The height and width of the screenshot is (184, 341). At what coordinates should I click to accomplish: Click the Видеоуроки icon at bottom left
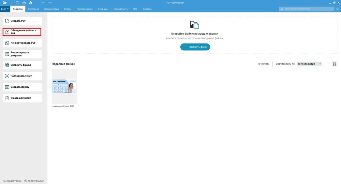click(5, 181)
